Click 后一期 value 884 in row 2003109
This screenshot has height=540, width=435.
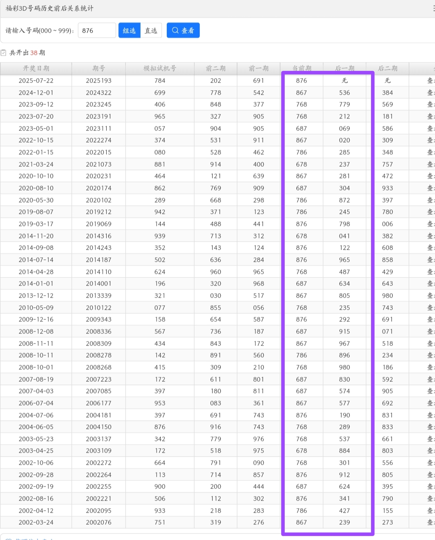(x=344, y=451)
